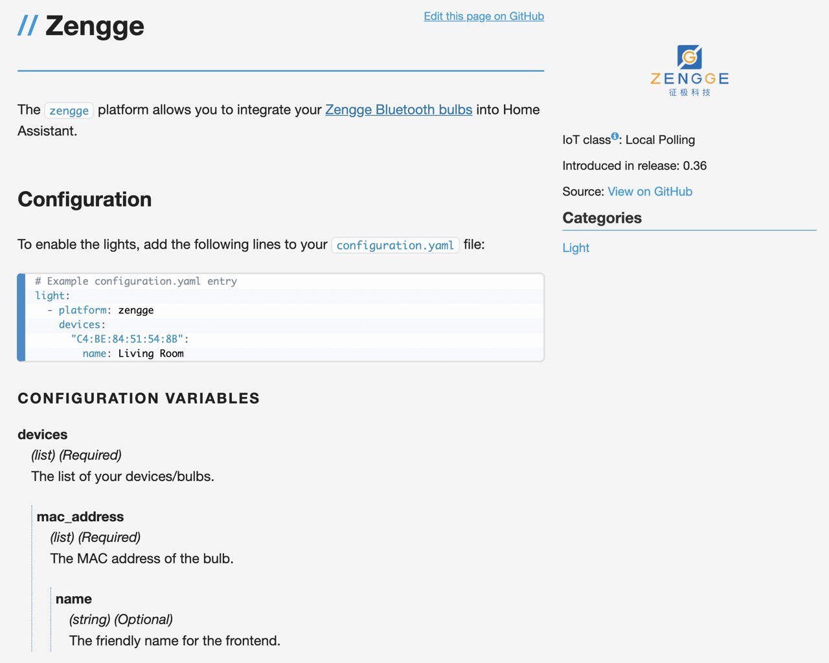
Task: Click 'The friendly name for the frontend.' text
Action: point(175,641)
